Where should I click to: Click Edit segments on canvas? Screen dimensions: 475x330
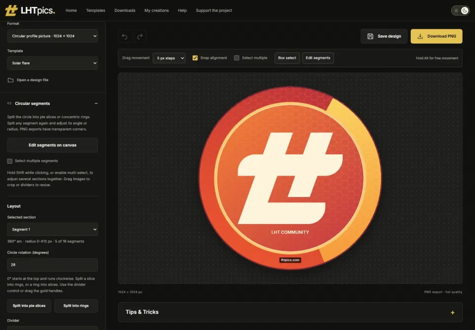52,145
